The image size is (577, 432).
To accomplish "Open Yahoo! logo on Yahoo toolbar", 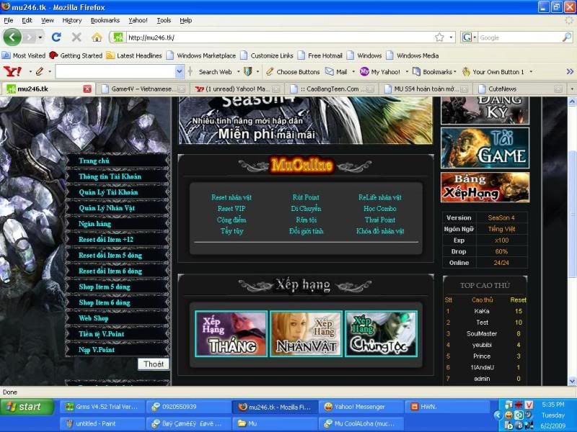I will (x=12, y=71).
